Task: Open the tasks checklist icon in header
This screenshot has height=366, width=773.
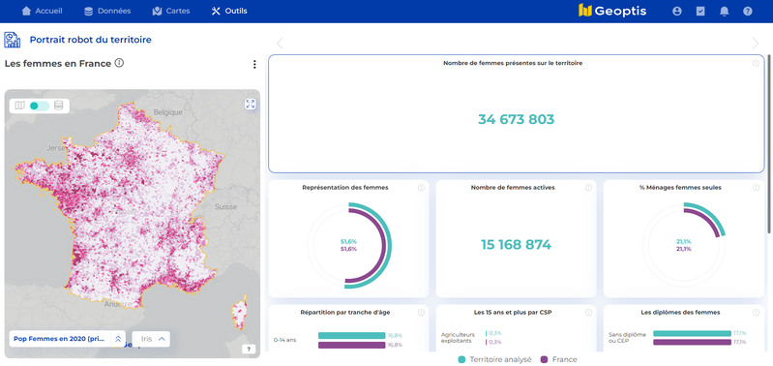Action: pyautogui.click(x=700, y=11)
